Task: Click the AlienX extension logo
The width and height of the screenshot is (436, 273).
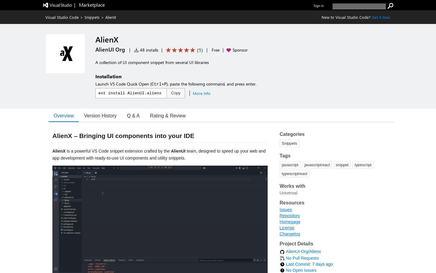Action: tap(65, 54)
